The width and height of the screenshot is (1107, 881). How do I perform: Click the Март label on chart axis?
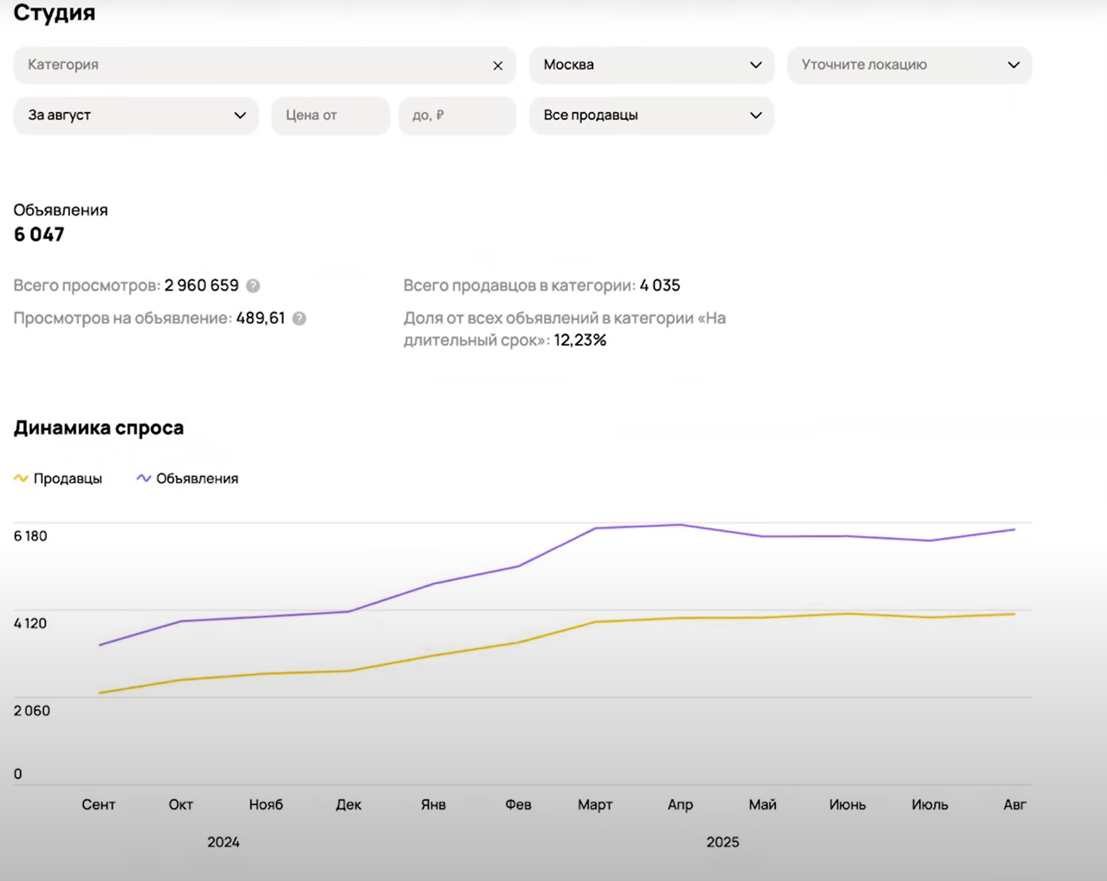(595, 805)
